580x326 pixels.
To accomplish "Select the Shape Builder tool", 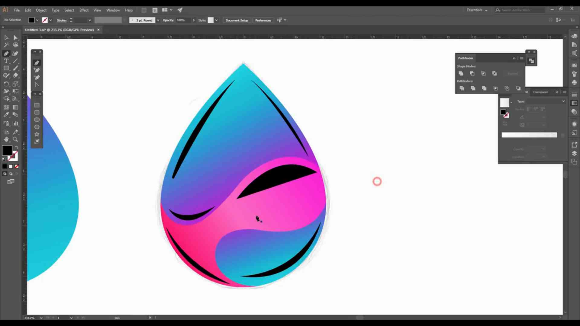I will [x=6, y=99].
